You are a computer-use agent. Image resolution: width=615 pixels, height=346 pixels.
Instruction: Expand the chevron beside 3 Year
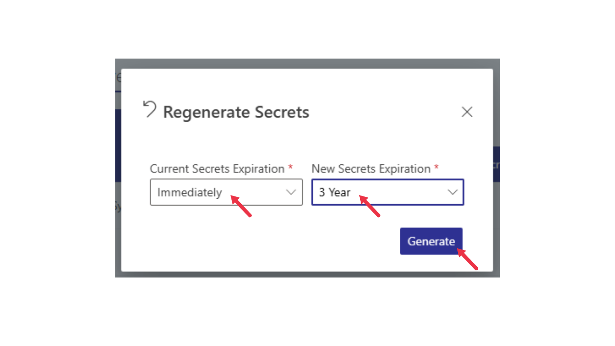[452, 192]
